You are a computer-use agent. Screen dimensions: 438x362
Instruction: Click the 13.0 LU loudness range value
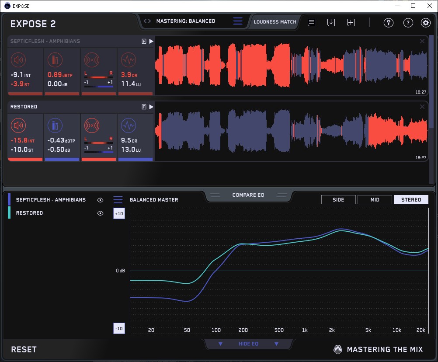click(x=131, y=150)
